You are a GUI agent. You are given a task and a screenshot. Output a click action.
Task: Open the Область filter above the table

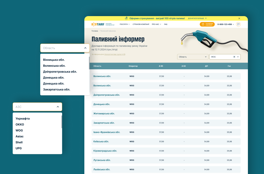coord(193,57)
